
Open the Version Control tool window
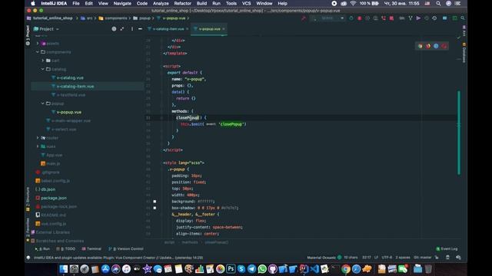126,248
